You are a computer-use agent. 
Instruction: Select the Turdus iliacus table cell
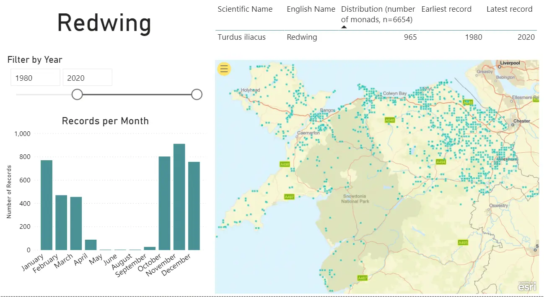pyautogui.click(x=241, y=37)
